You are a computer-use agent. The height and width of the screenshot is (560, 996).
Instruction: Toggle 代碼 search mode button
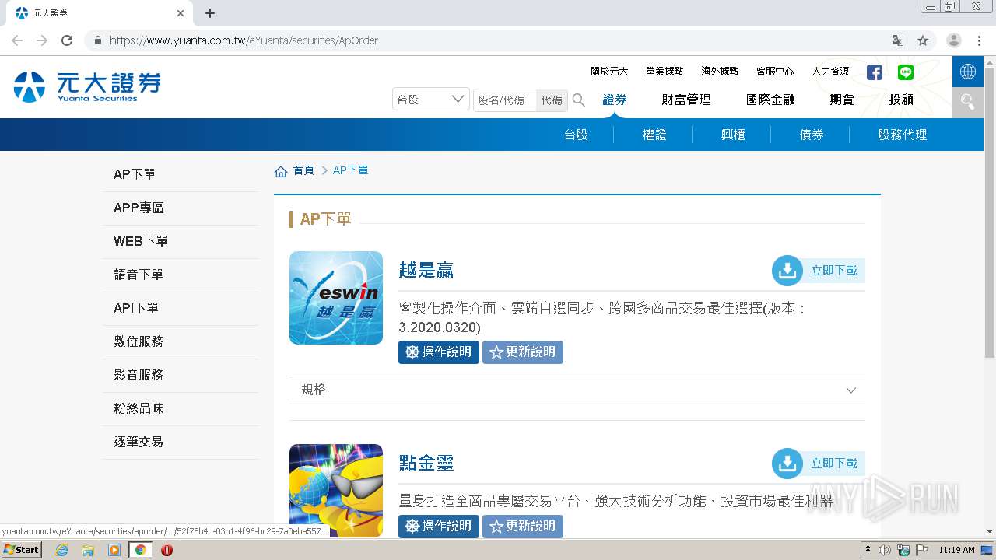(552, 100)
